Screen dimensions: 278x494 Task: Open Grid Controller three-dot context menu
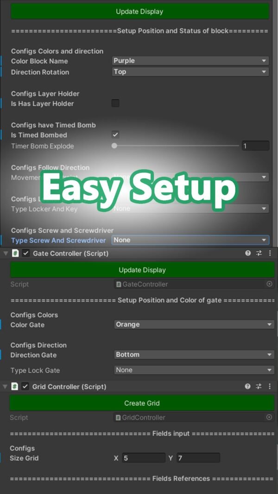tap(270, 386)
